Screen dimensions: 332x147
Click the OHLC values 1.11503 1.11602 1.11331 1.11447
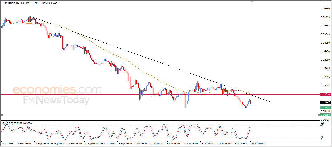(x=39, y=3)
